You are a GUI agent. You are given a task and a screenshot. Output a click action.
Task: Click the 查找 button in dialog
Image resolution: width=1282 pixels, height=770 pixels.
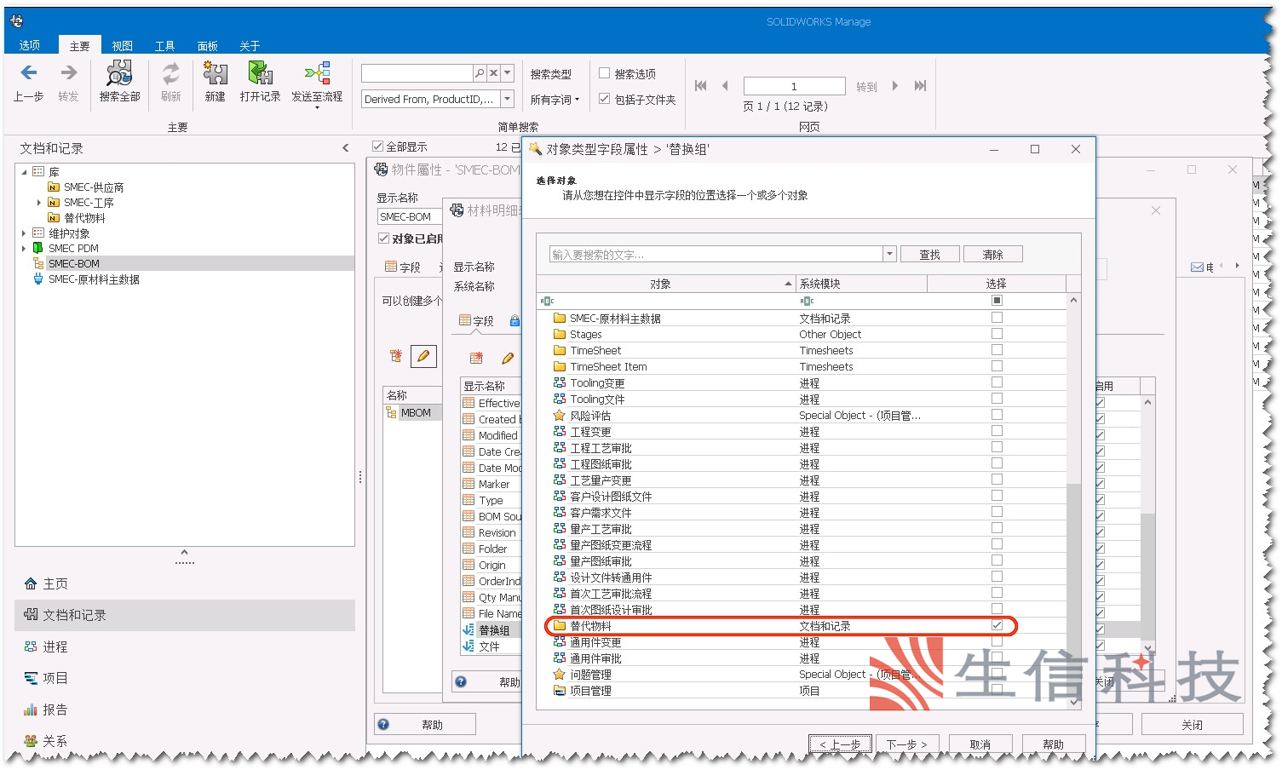click(x=929, y=254)
